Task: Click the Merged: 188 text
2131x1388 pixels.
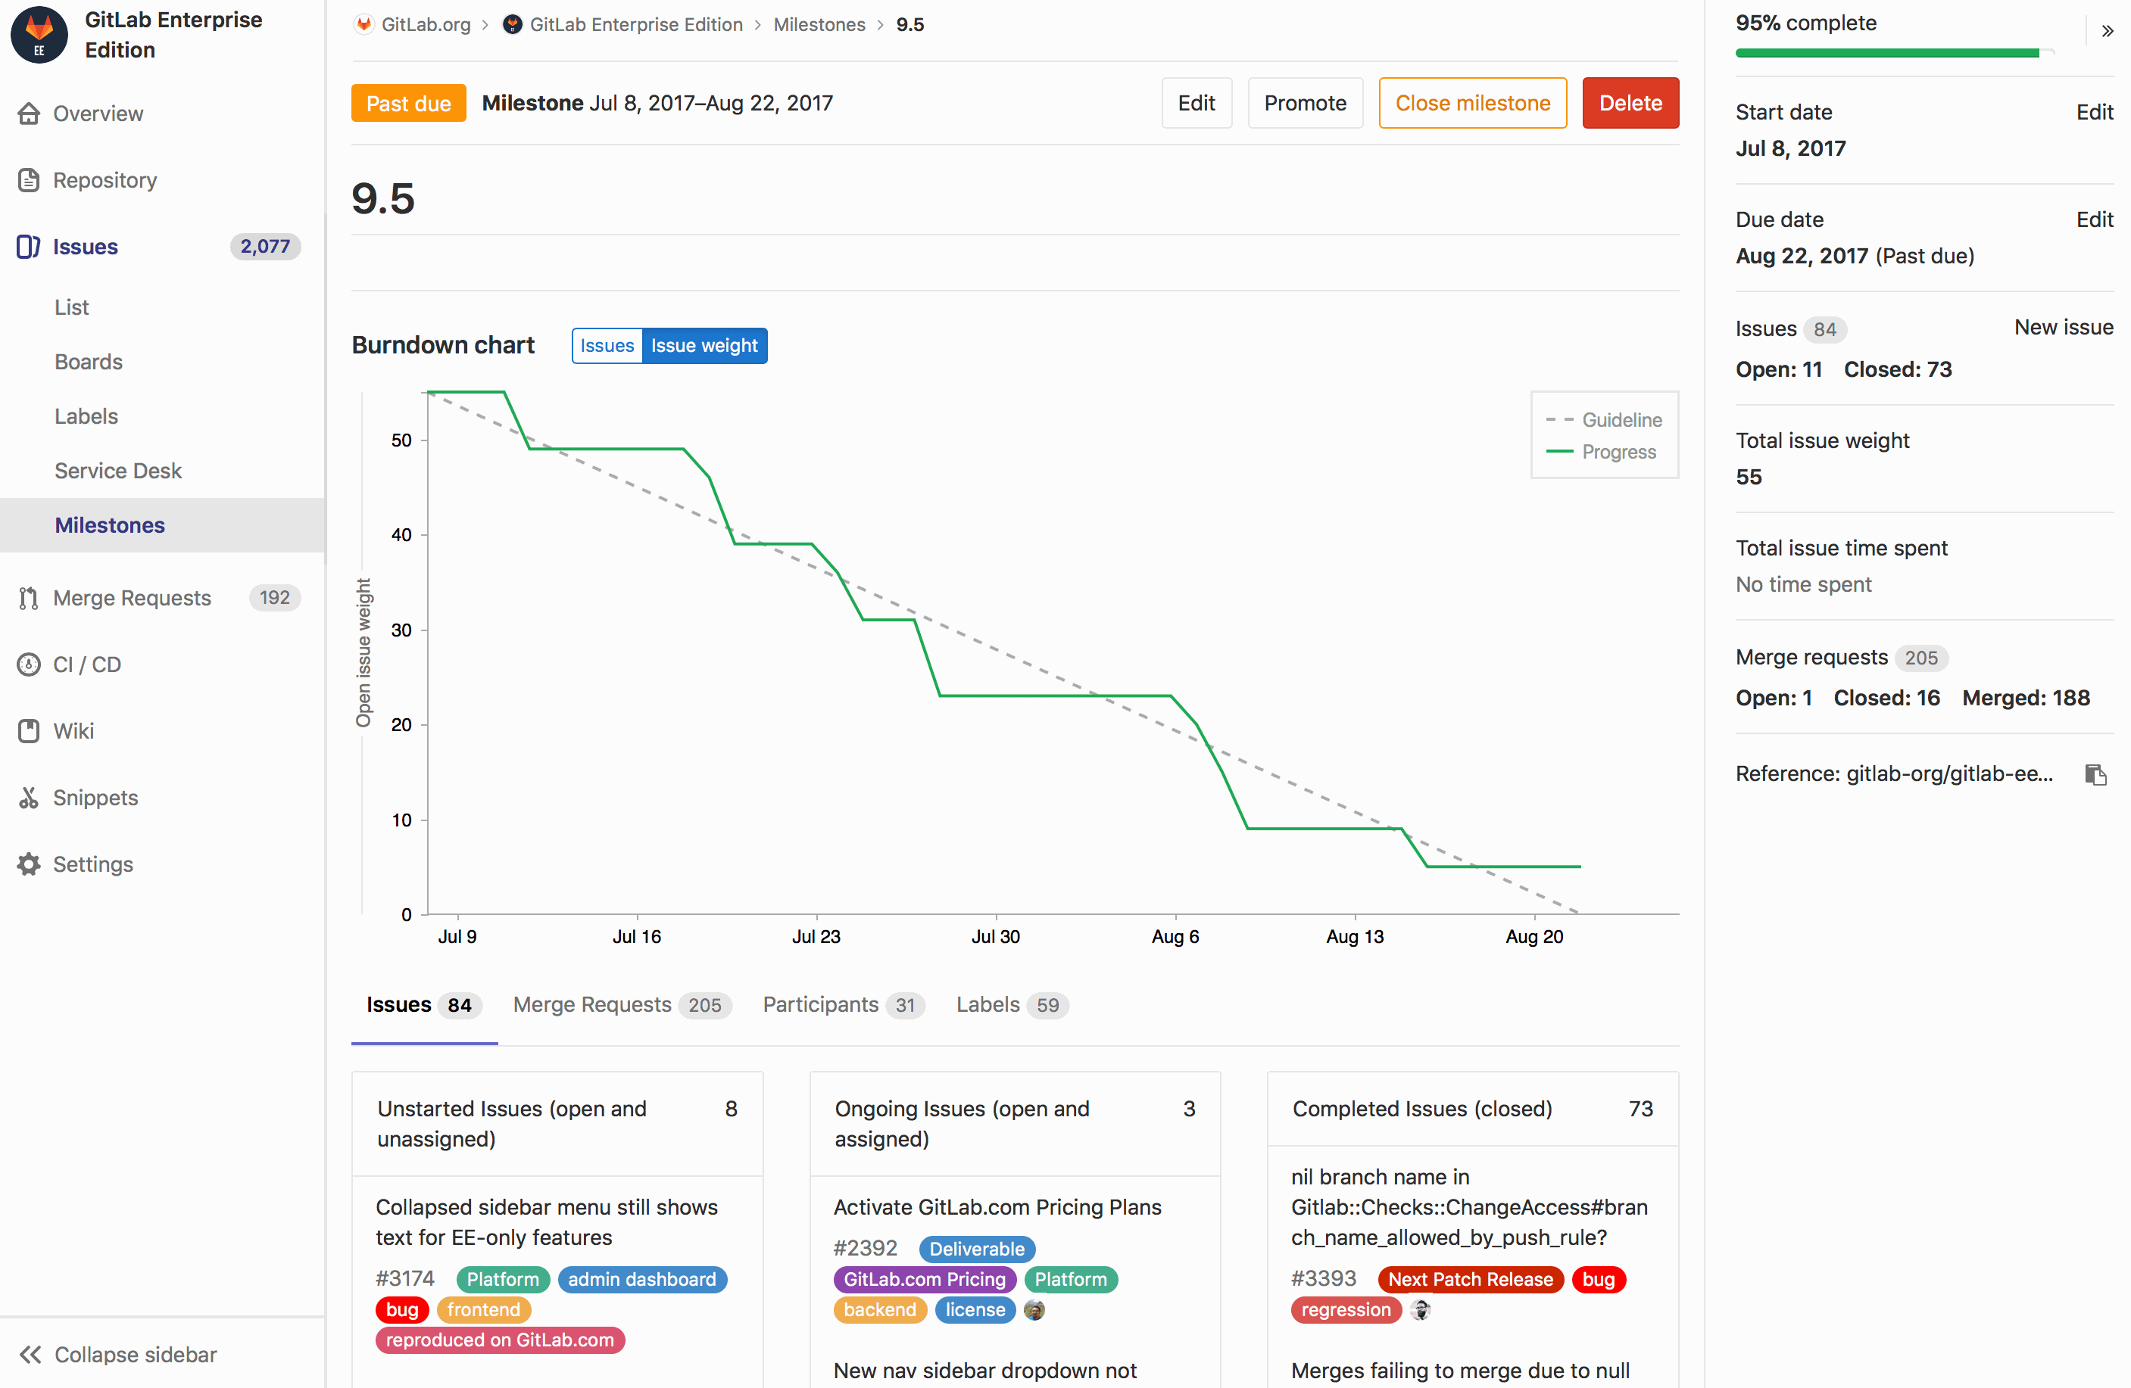Action: pos(2025,698)
